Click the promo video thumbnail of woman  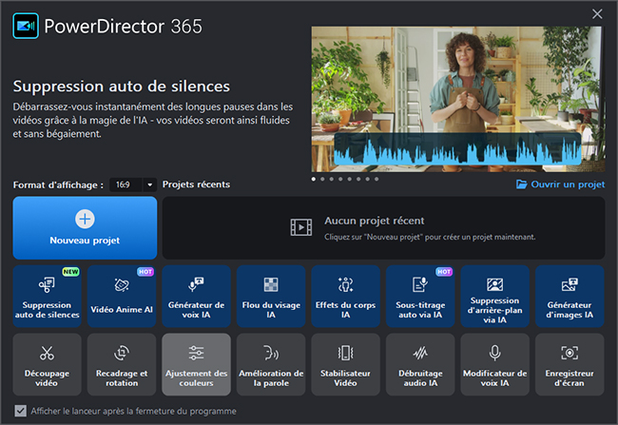pos(458,99)
